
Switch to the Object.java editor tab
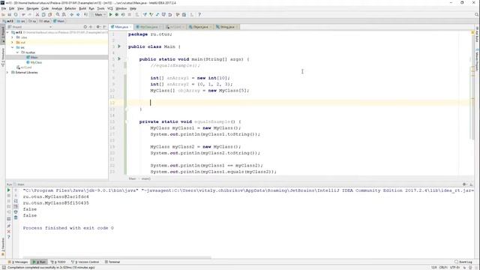coord(200,27)
